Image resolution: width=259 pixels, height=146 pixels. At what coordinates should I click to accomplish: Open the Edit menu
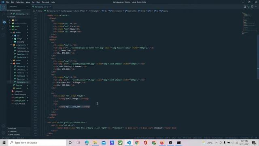pos(13,2)
